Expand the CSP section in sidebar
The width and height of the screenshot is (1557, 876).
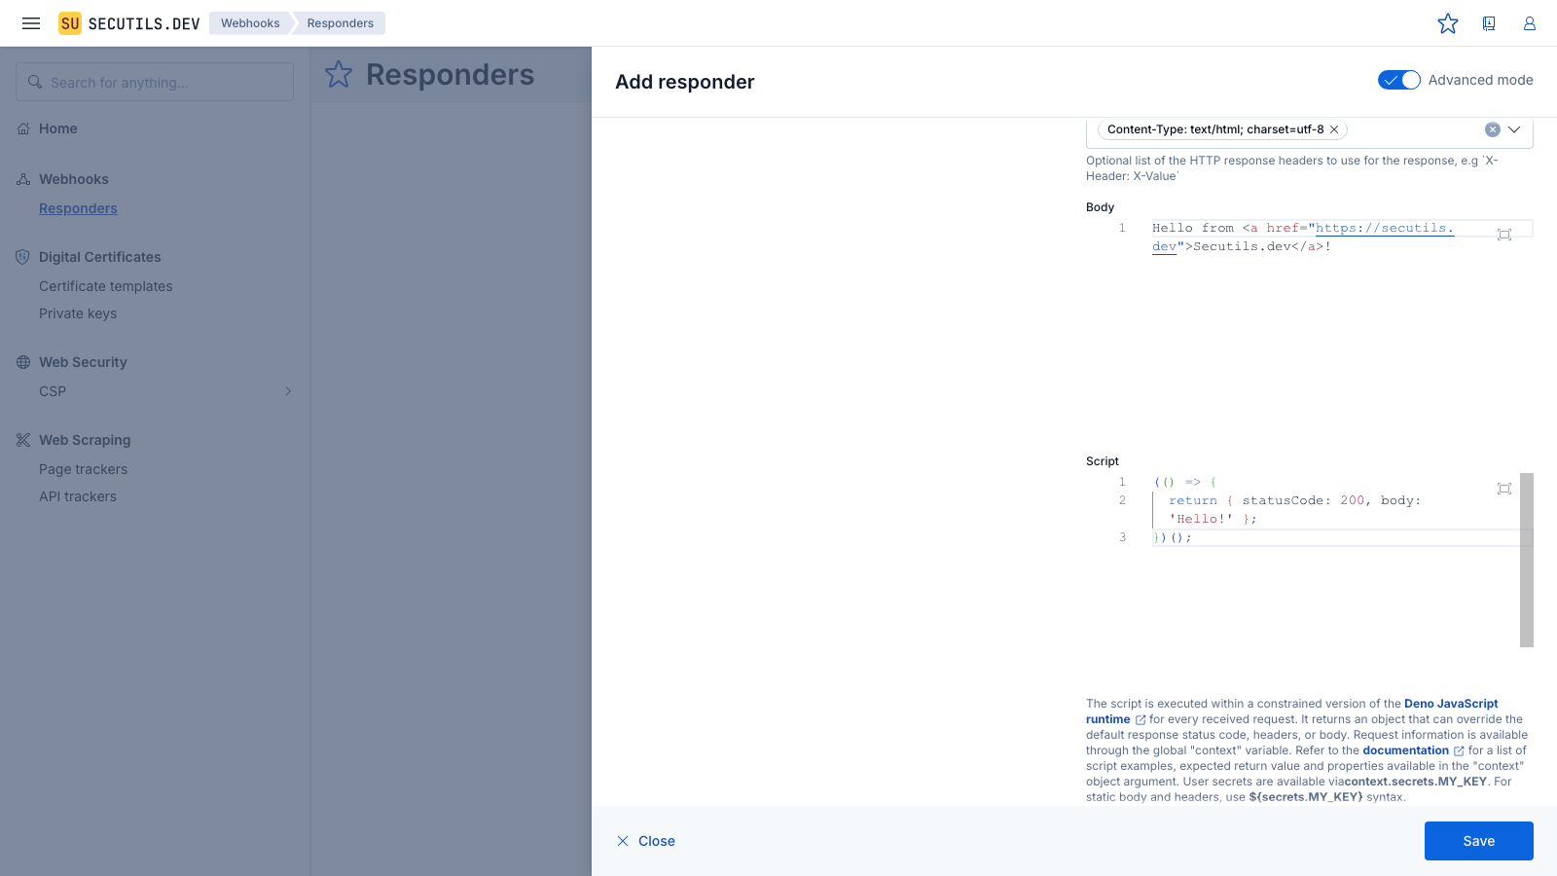pyautogui.click(x=287, y=391)
